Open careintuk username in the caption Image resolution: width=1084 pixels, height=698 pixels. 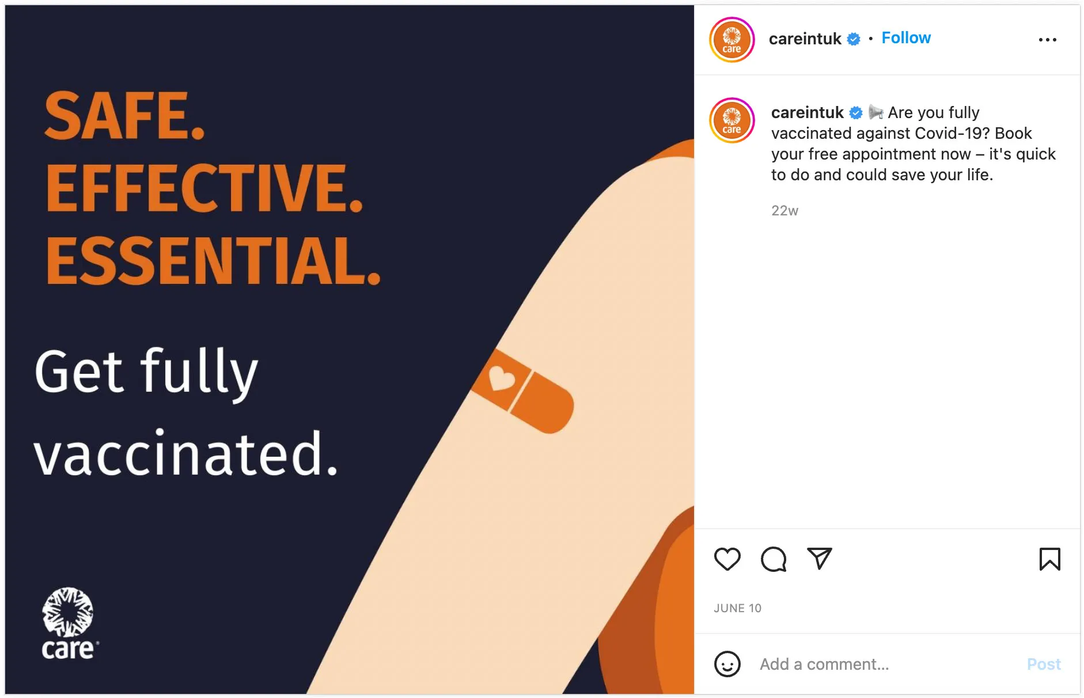tap(807, 112)
